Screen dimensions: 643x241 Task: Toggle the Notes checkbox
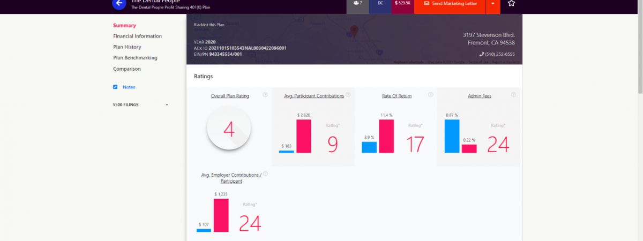(115, 87)
